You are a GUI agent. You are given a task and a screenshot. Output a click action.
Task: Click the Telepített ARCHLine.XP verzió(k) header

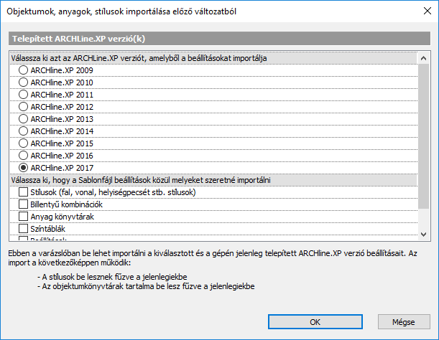219,40
